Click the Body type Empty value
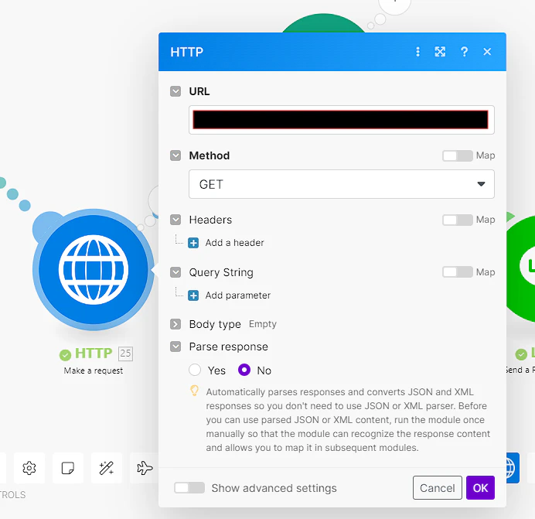535x519 pixels. 263,323
